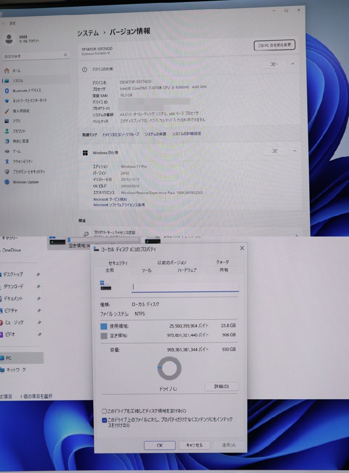The width and height of the screenshot is (349, 473).
Task: Open ドキュメント in Explorer sidebar
Action: (x=13, y=298)
